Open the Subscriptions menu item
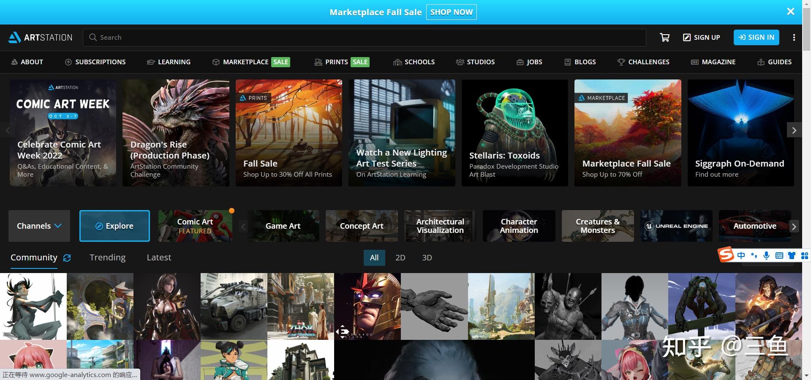This screenshot has width=811, height=380. [95, 62]
